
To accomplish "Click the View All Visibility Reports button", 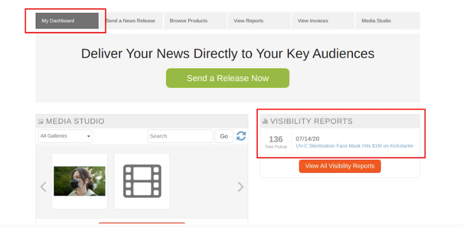I will tap(340, 166).
